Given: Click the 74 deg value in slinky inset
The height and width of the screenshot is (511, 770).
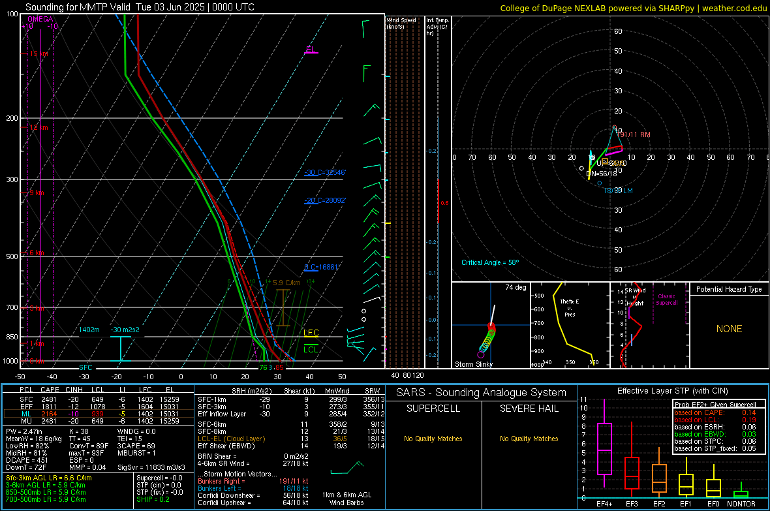Looking at the screenshot, I should pyautogui.click(x=516, y=287).
